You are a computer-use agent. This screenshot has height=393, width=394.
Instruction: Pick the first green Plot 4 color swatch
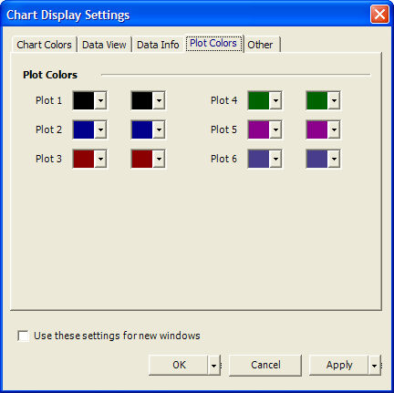(259, 100)
